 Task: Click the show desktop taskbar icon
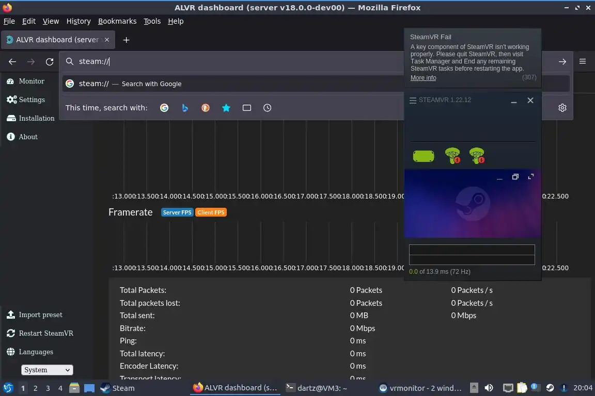pos(89,388)
